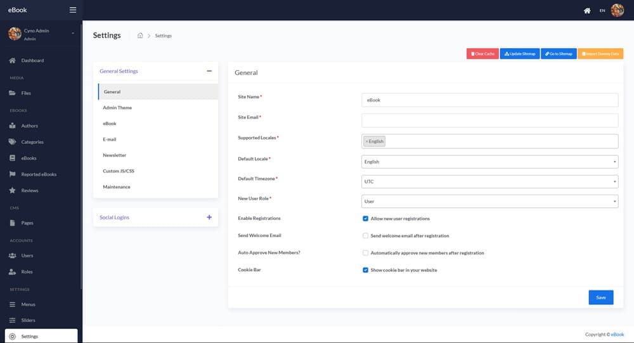Click the Save button
Image resolution: width=634 pixels, height=343 pixels.
click(x=600, y=297)
